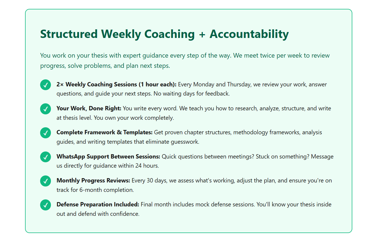Image resolution: width=376 pixels, height=250 pixels.
Task: Click the checkmark icon beside Monthly Progress Reviews
Action: tap(46, 181)
